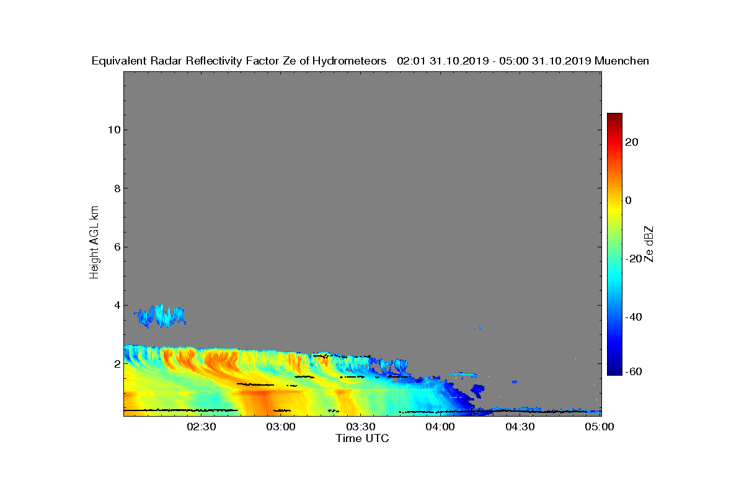Click the 04:30 time axis label
The height and width of the screenshot is (496, 744).
[520, 427]
